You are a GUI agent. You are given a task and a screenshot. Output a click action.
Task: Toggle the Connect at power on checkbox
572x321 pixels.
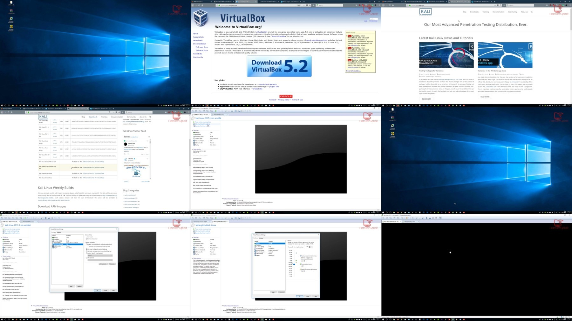tap(86, 239)
